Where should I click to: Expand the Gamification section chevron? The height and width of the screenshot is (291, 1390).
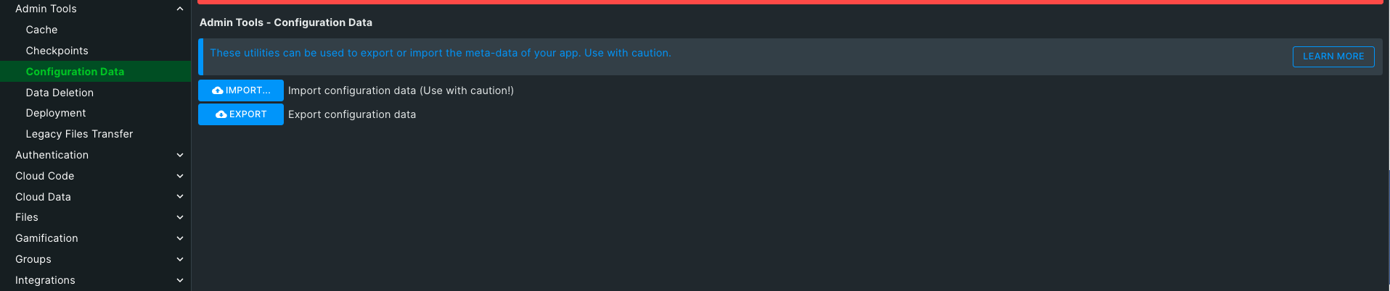tap(180, 238)
